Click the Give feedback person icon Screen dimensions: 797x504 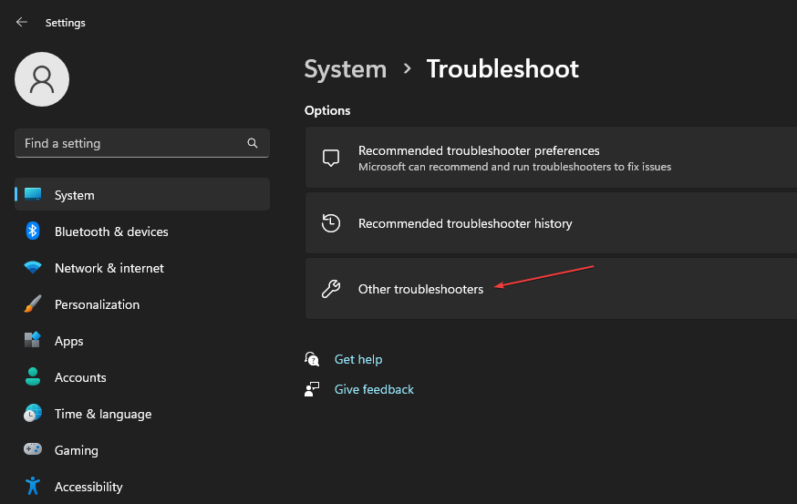[x=312, y=389]
